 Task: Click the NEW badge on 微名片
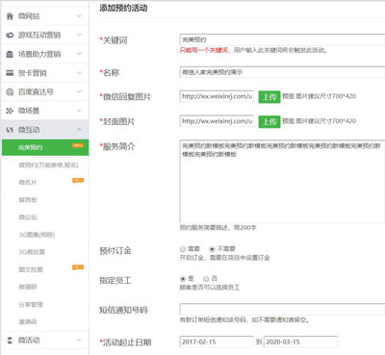point(78,181)
